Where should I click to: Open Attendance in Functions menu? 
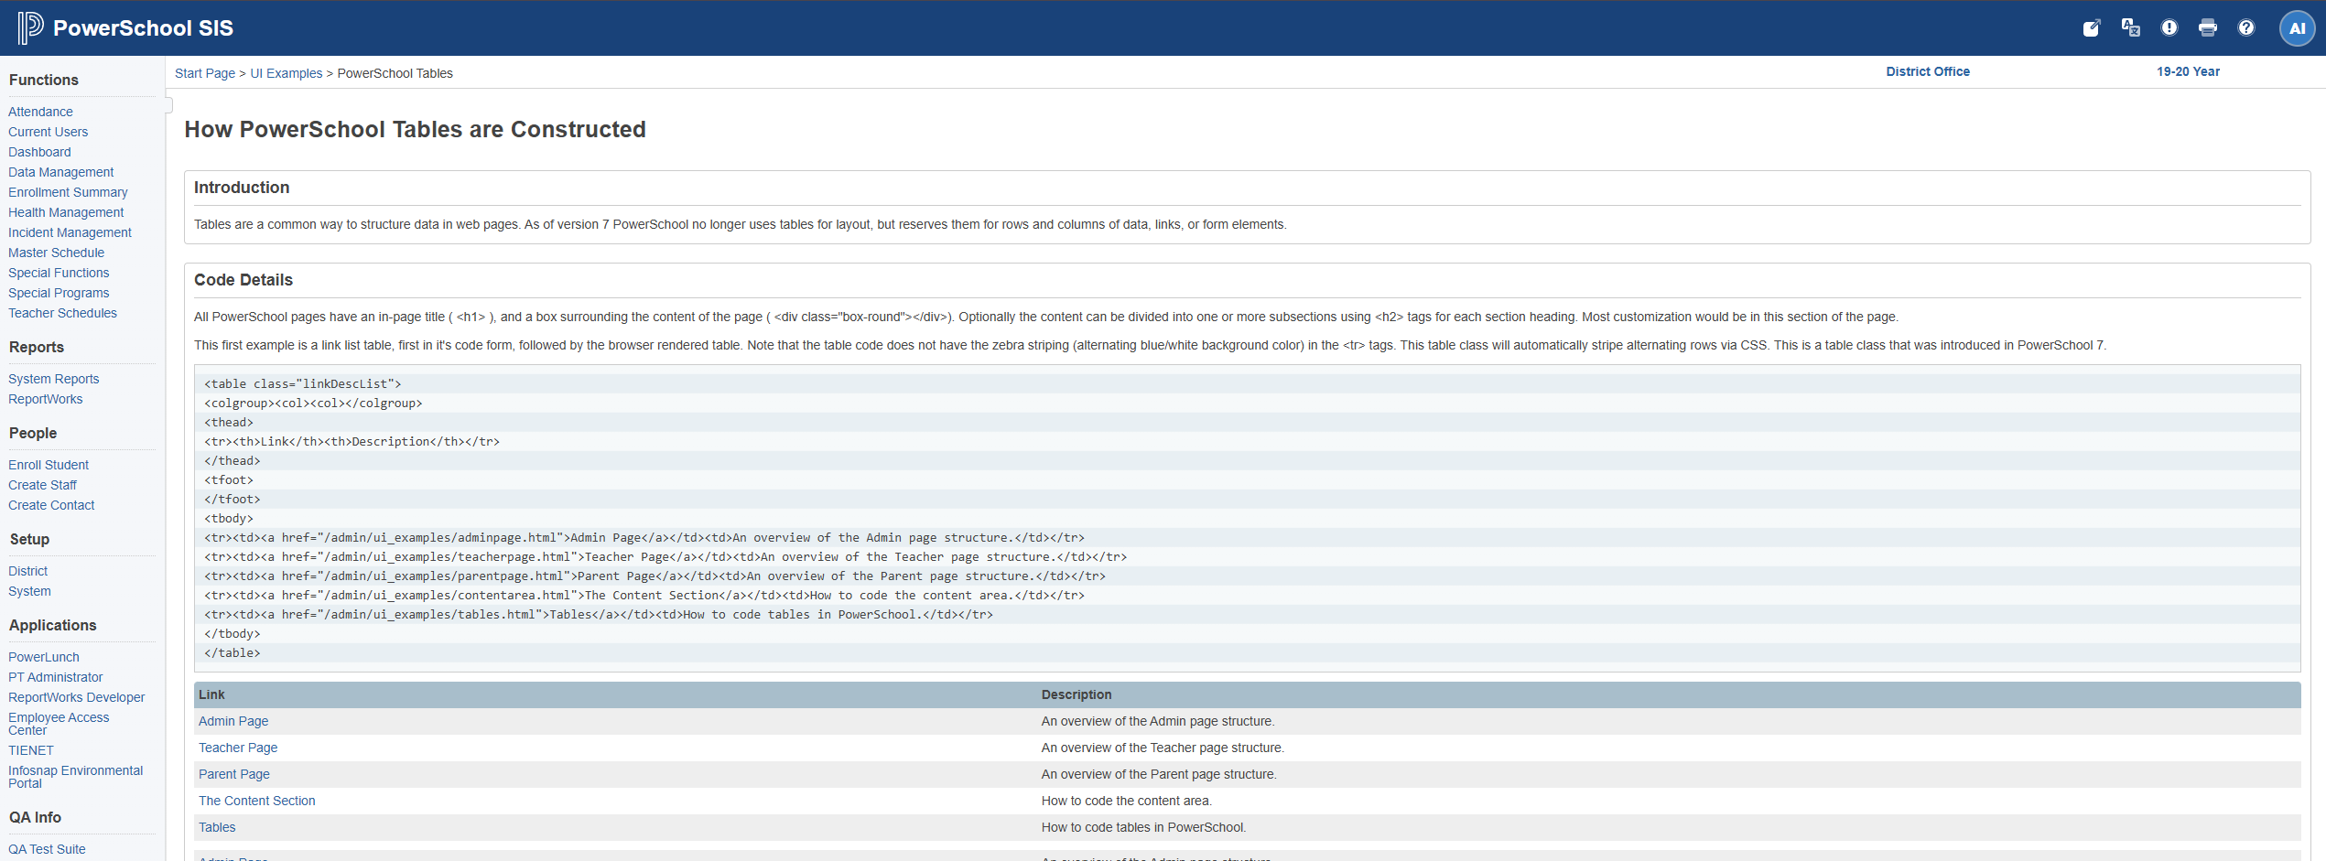coord(40,112)
